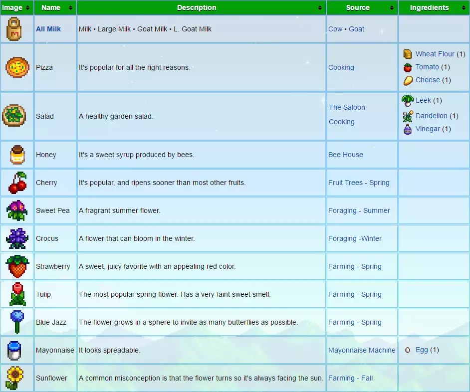Click the red Tulip icon
Screen dimensions: 470x392
17,294
